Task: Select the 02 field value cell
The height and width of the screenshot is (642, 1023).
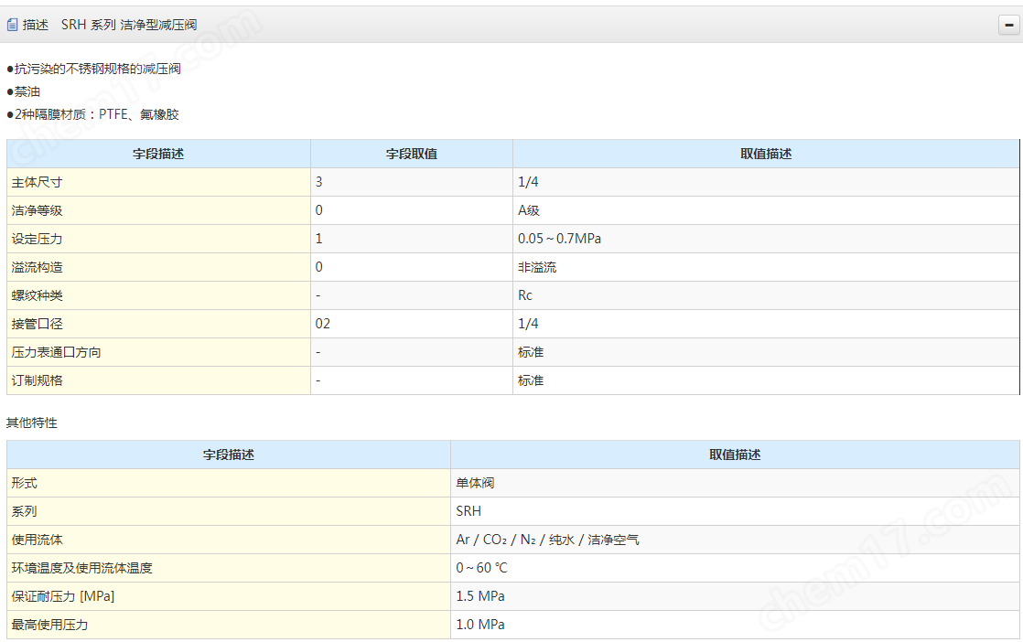Action: (412, 324)
